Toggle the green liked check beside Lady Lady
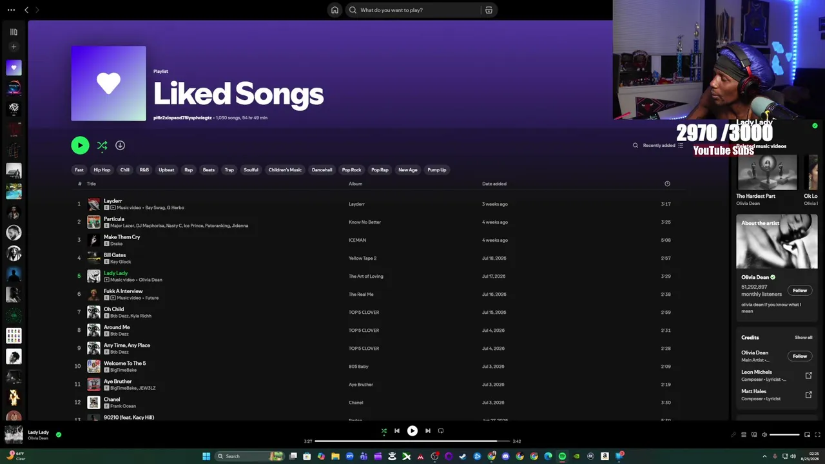This screenshot has height=464, width=825. point(59,435)
